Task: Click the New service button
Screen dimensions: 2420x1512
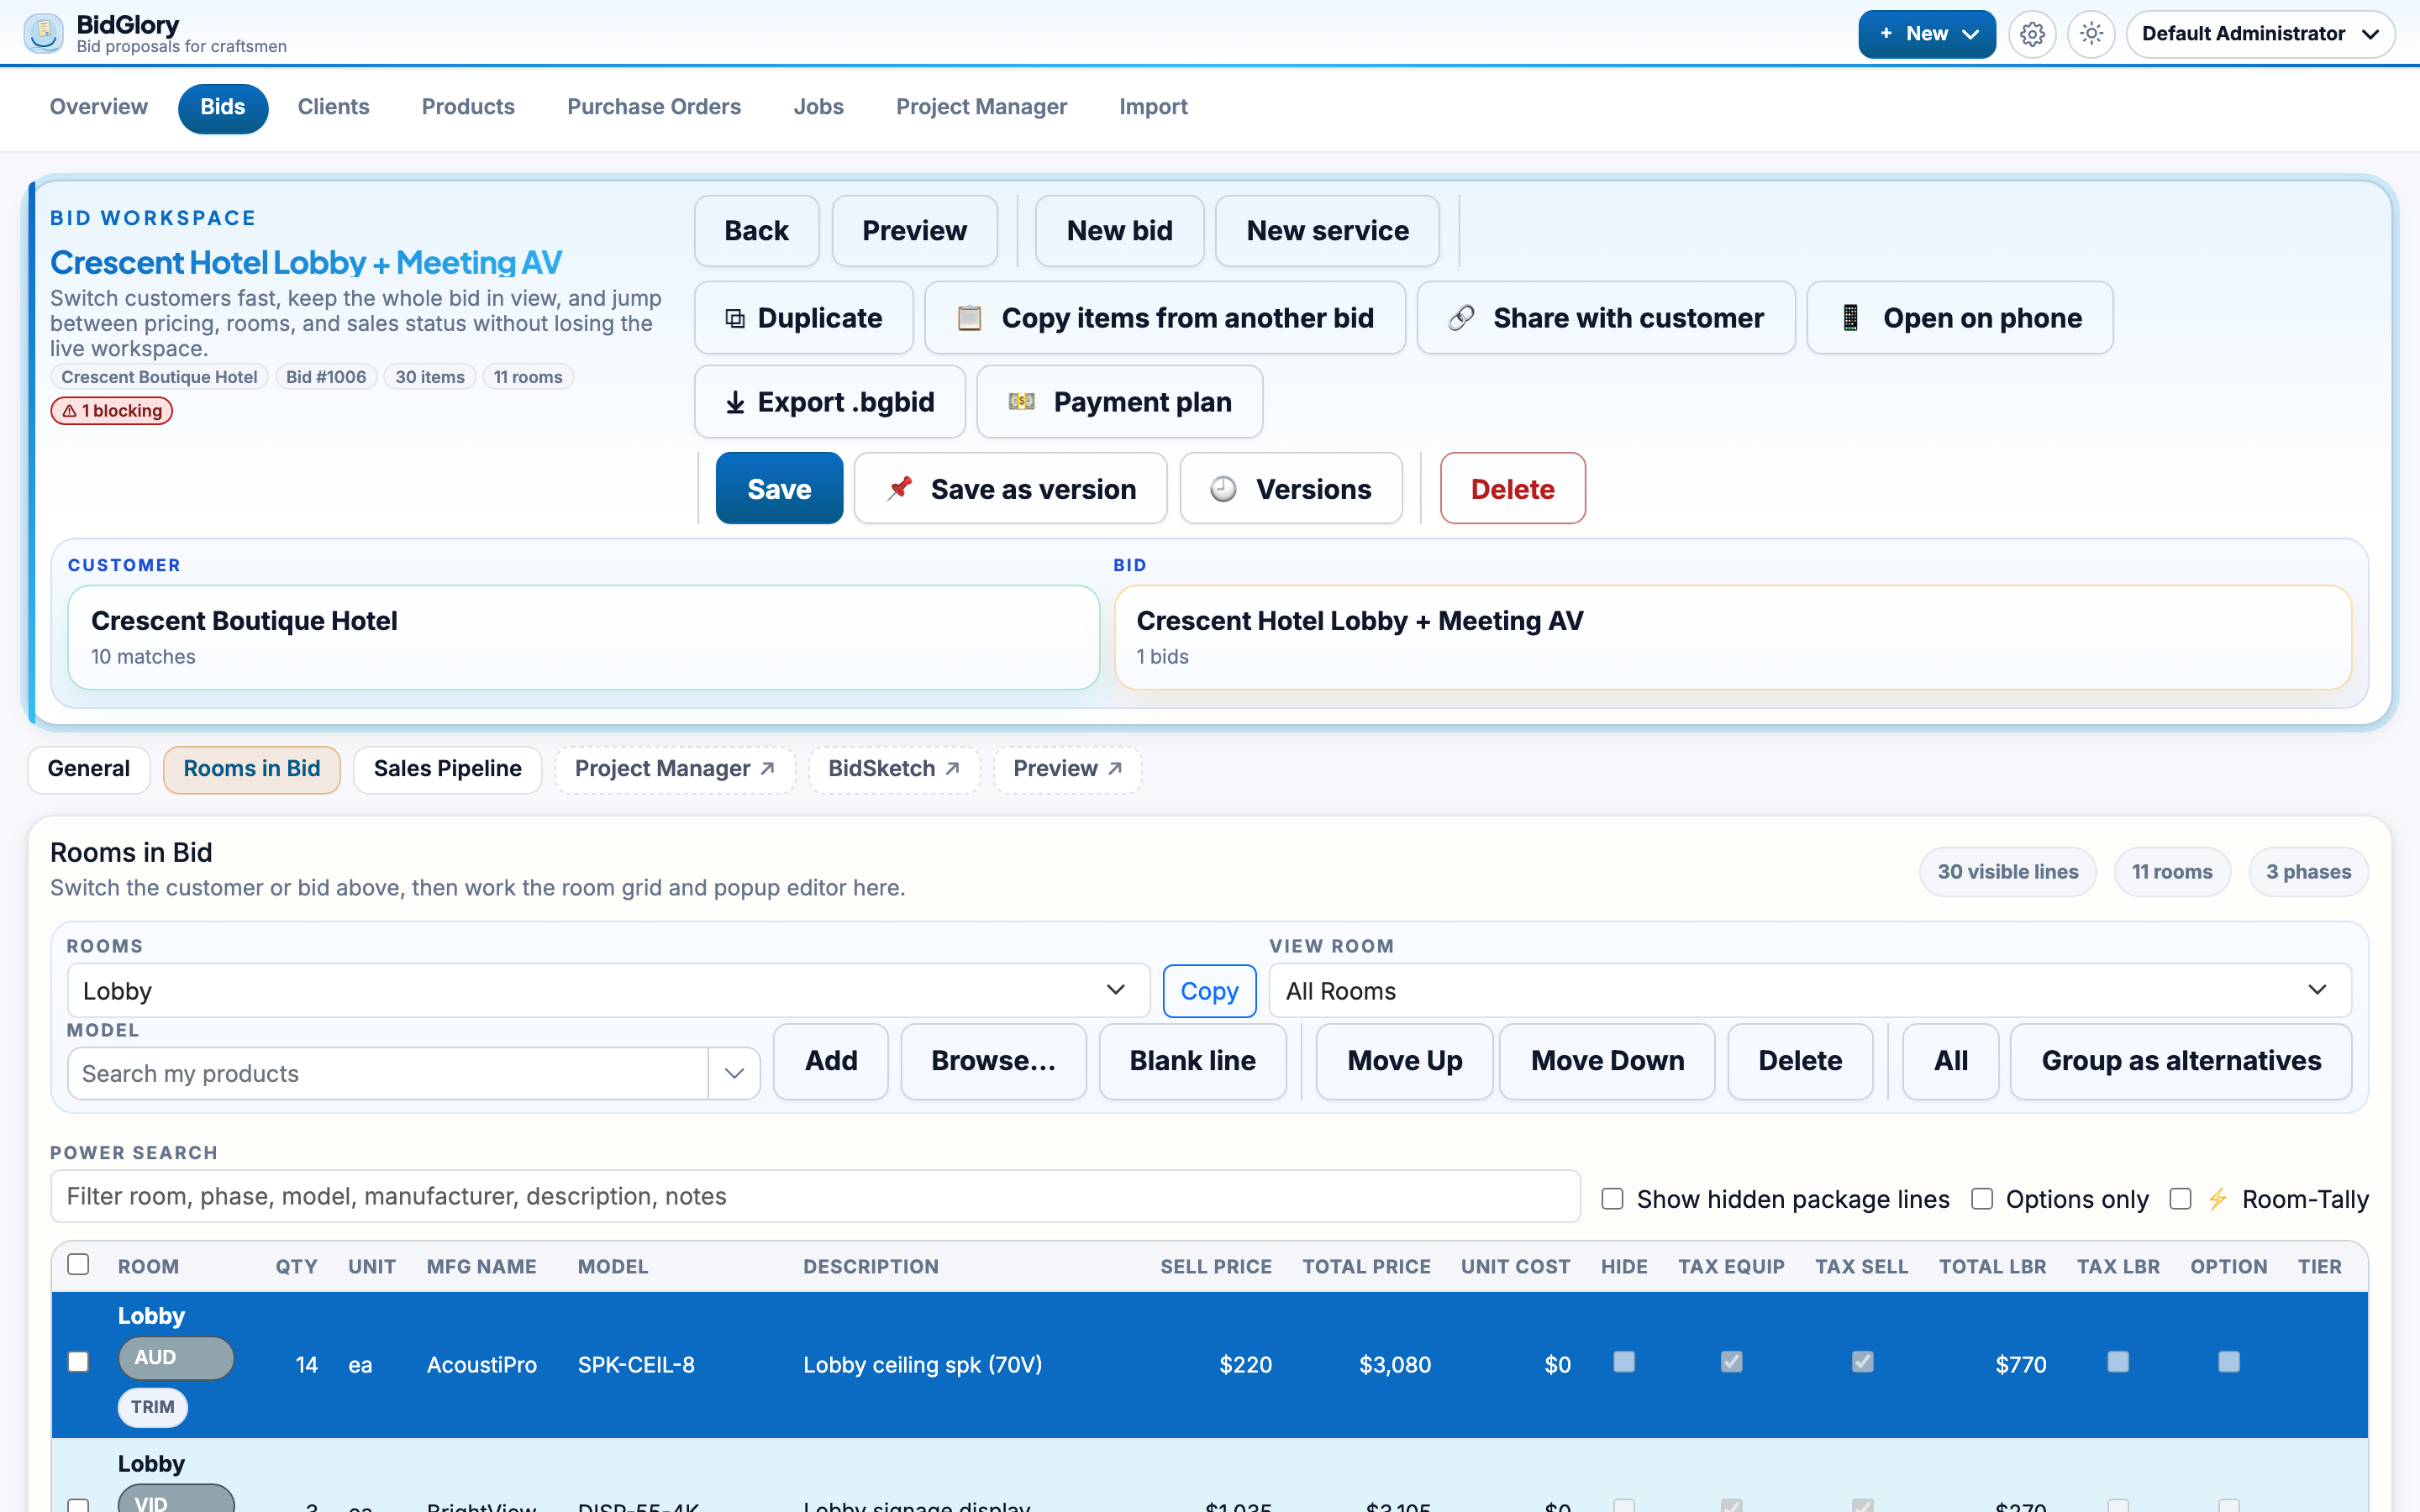Action: tap(1328, 231)
